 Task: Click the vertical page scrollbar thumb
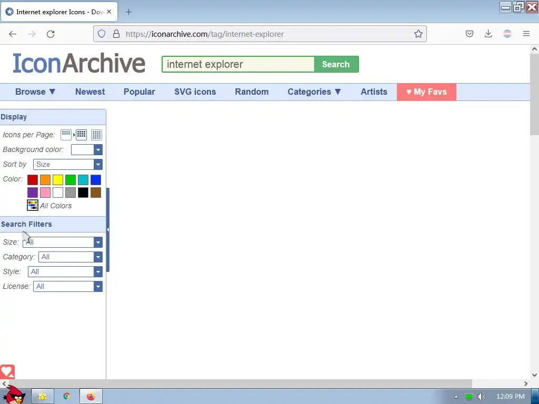534,95
